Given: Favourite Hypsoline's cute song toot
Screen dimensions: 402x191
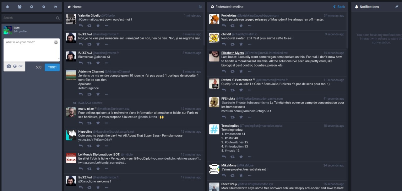Looking at the screenshot, I should (x=98, y=146).
